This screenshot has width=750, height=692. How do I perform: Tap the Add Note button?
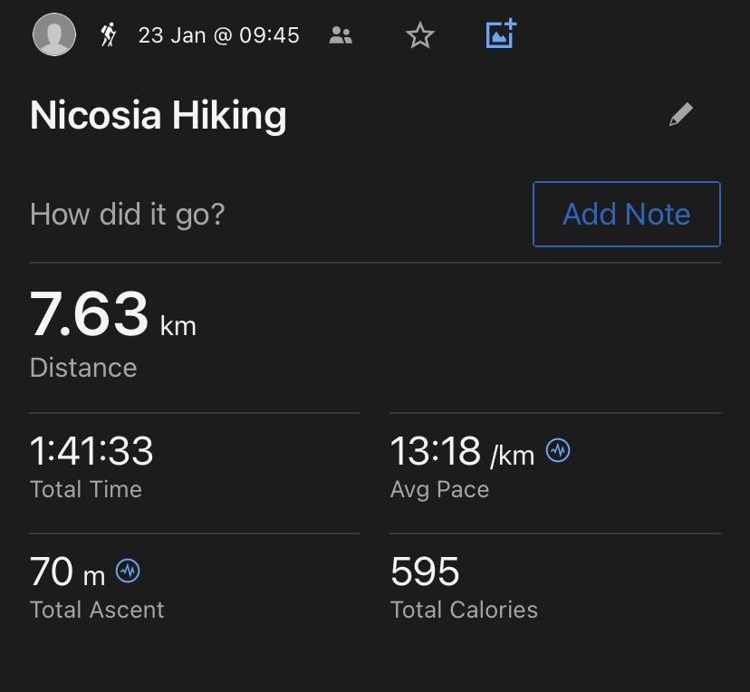[x=627, y=214]
